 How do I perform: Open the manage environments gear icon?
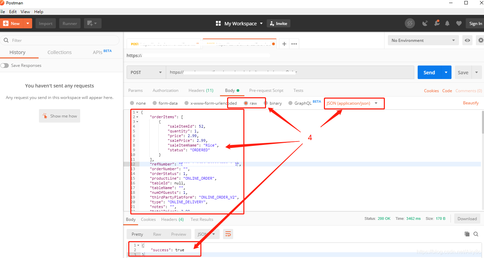coord(481,40)
